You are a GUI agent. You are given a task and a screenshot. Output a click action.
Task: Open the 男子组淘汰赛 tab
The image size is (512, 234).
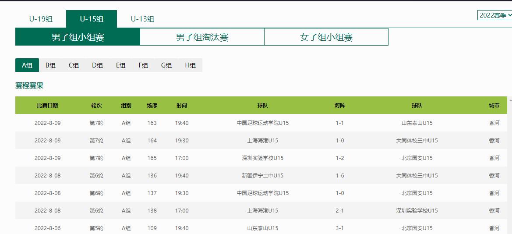point(202,37)
